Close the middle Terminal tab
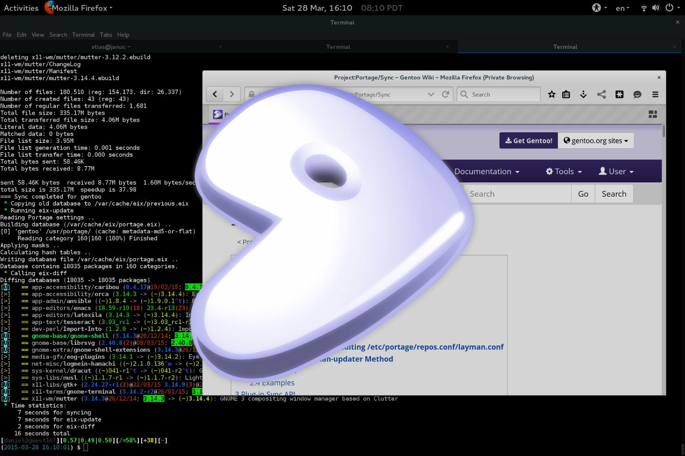The height and width of the screenshot is (456, 685). pos(447,47)
